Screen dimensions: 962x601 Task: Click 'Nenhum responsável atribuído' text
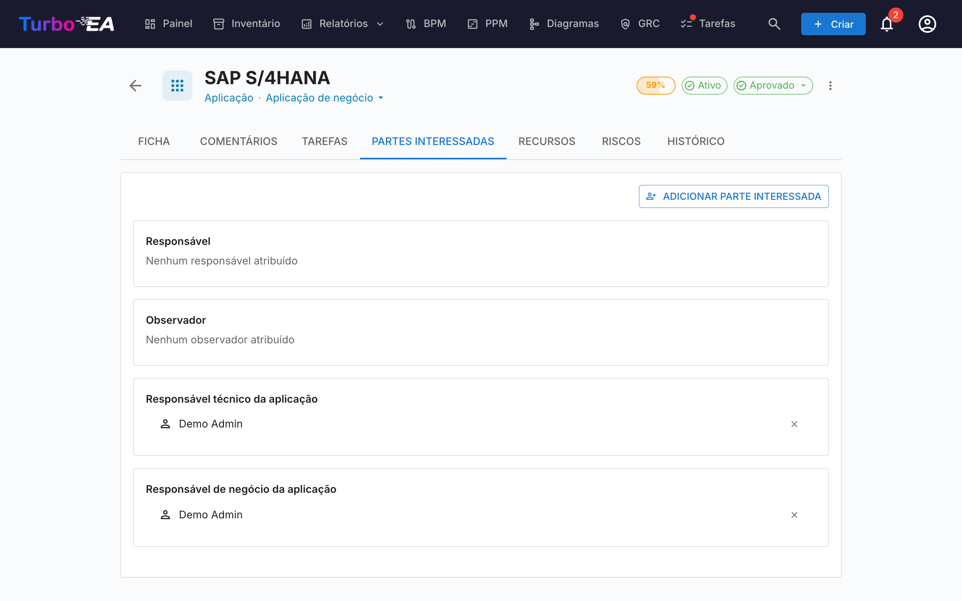[221, 261]
